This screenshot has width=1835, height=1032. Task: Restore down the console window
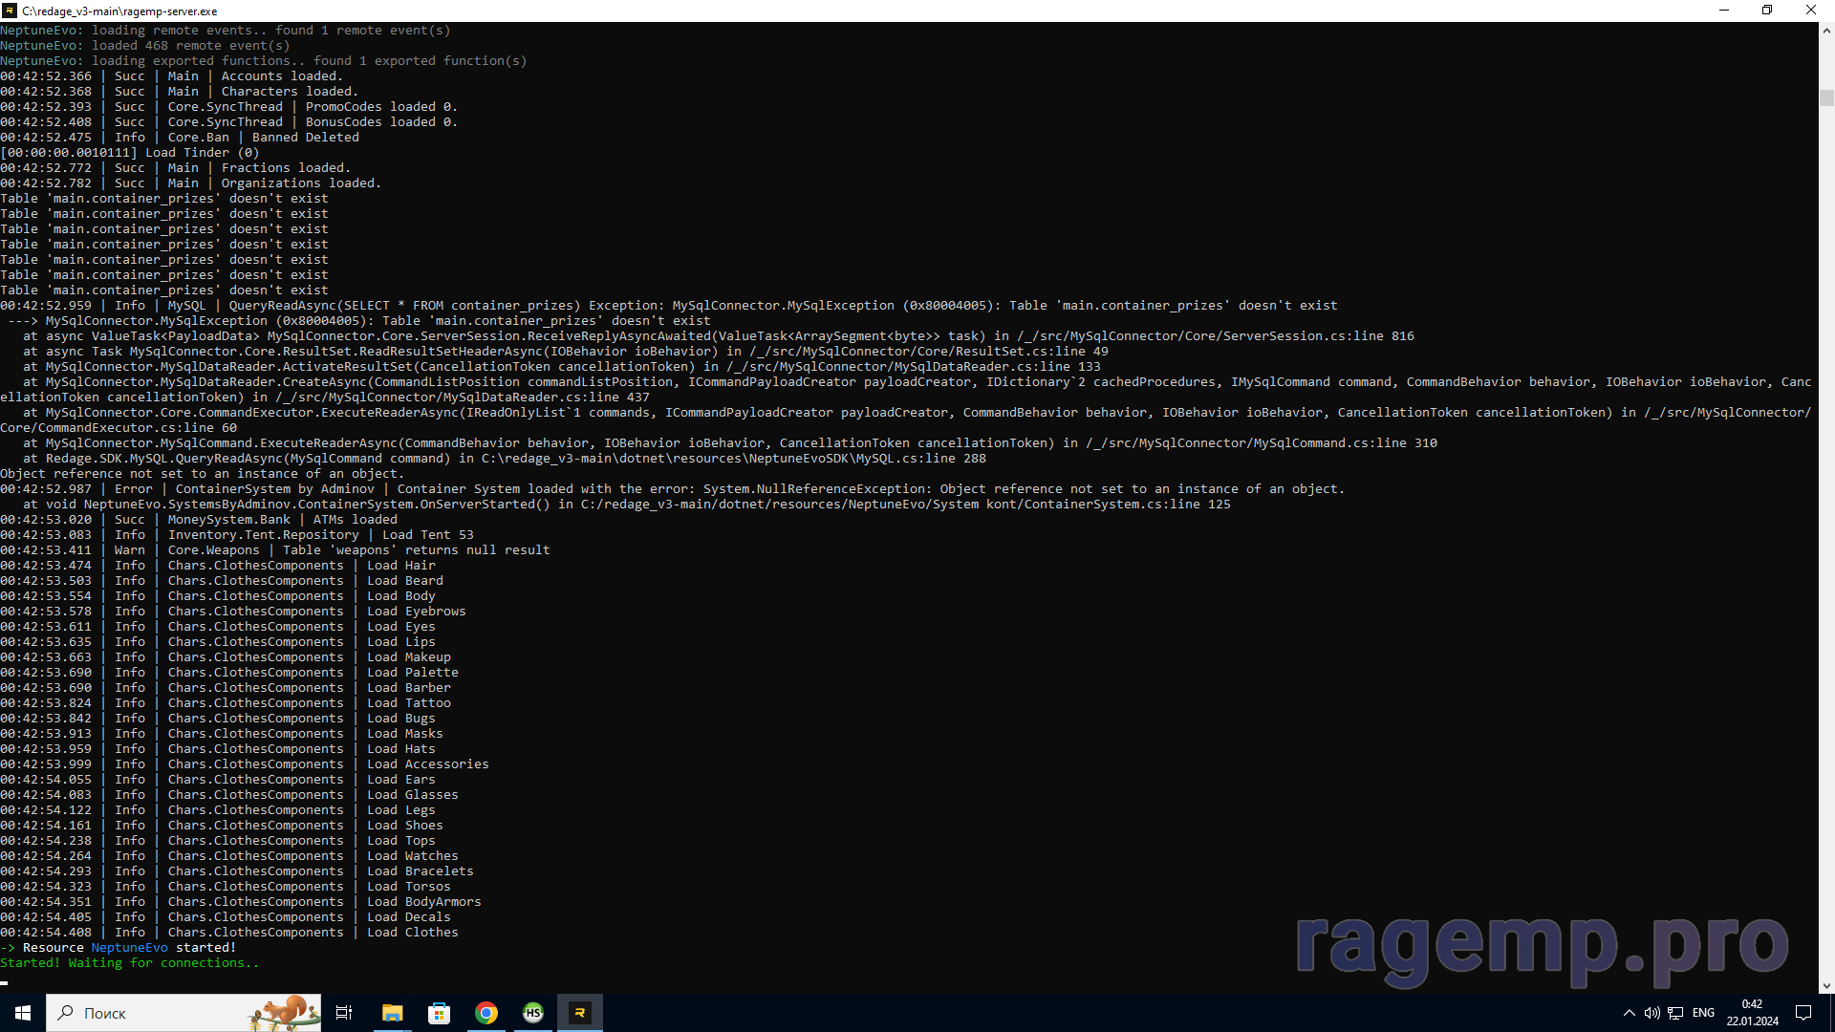tap(1767, 11)
